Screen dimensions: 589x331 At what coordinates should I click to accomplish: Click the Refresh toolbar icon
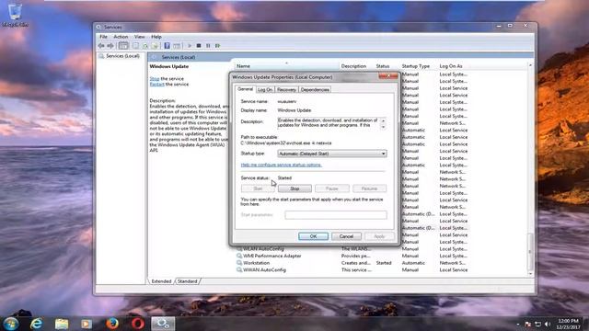pyautogui.click(x=145, y=46)
